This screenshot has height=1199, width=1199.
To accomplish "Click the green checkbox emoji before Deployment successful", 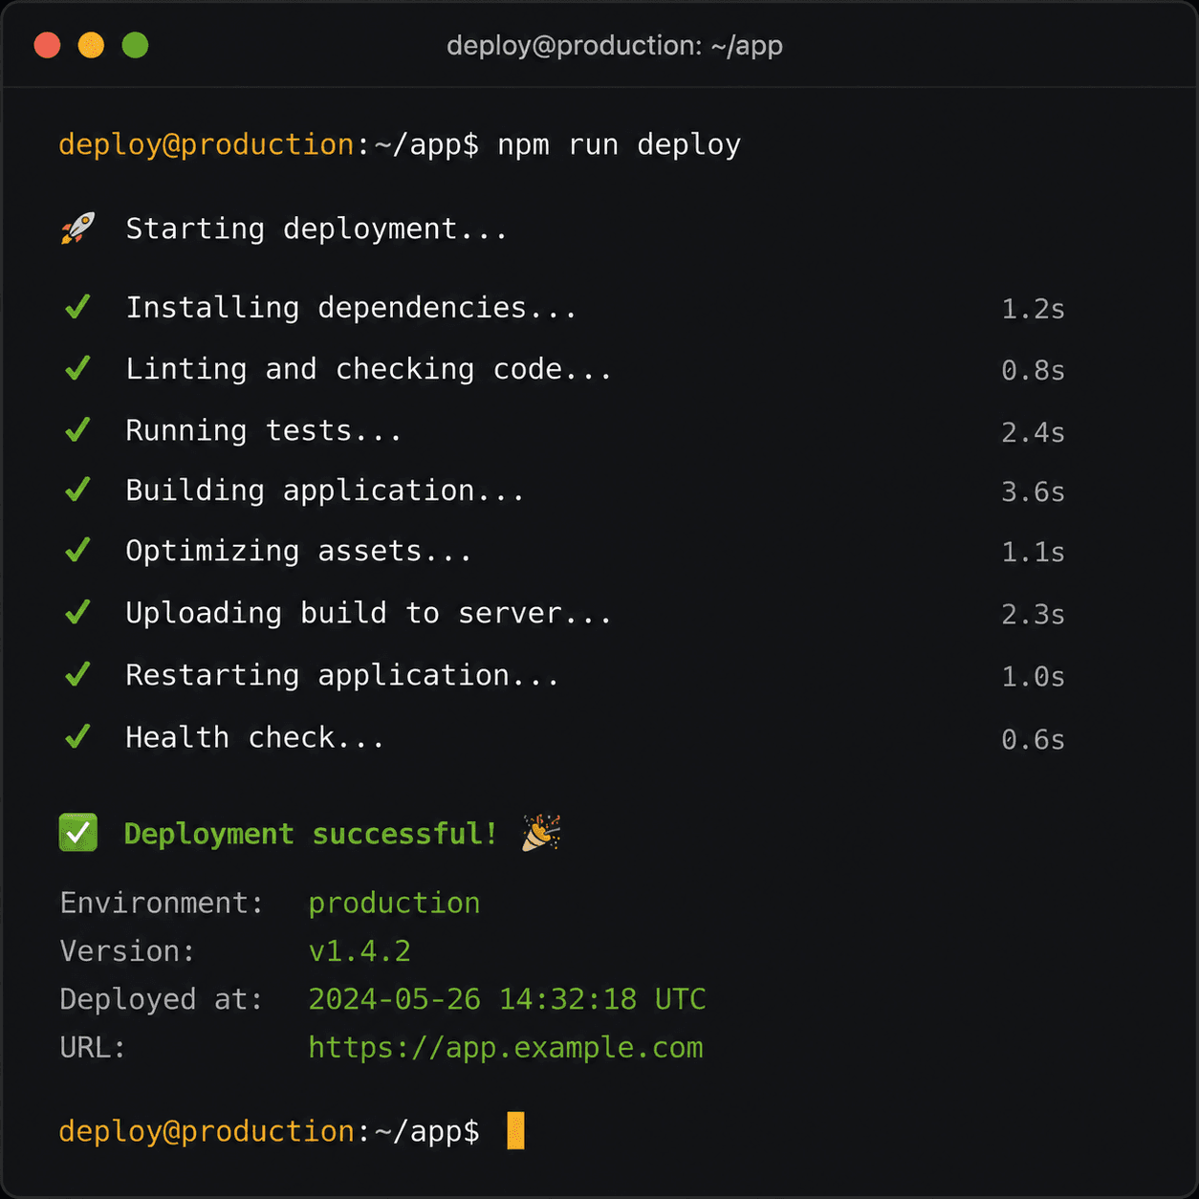I will pos(78,833).
